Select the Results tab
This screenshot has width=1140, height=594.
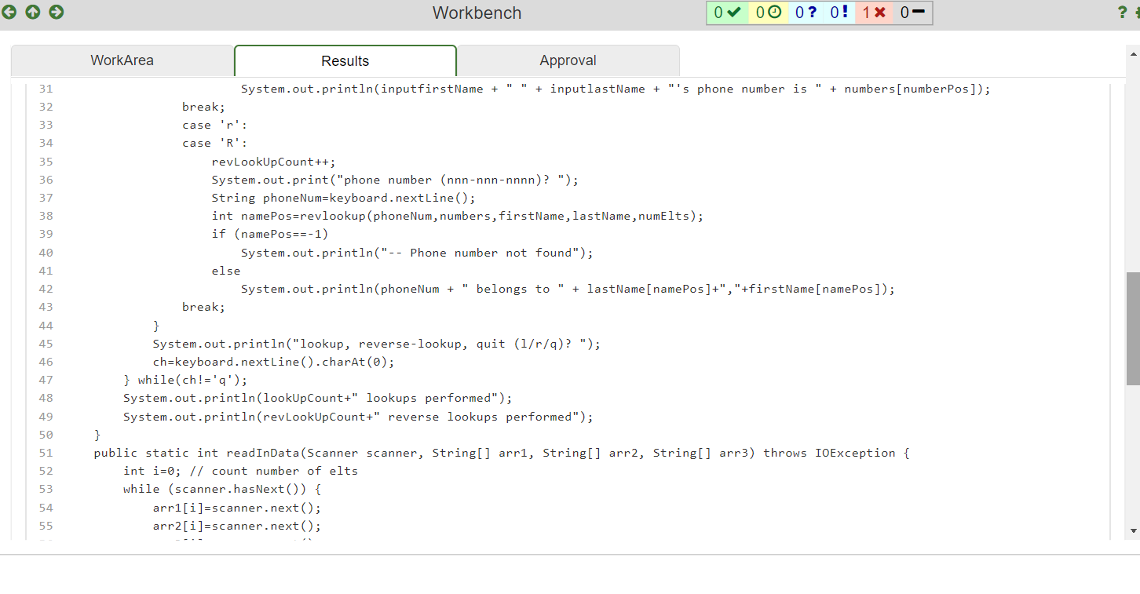click(x=345, y=60)
